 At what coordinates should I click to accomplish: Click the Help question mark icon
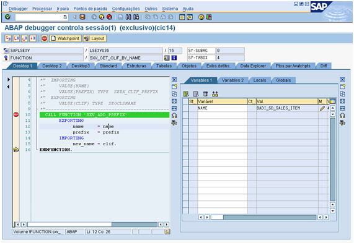201,17
